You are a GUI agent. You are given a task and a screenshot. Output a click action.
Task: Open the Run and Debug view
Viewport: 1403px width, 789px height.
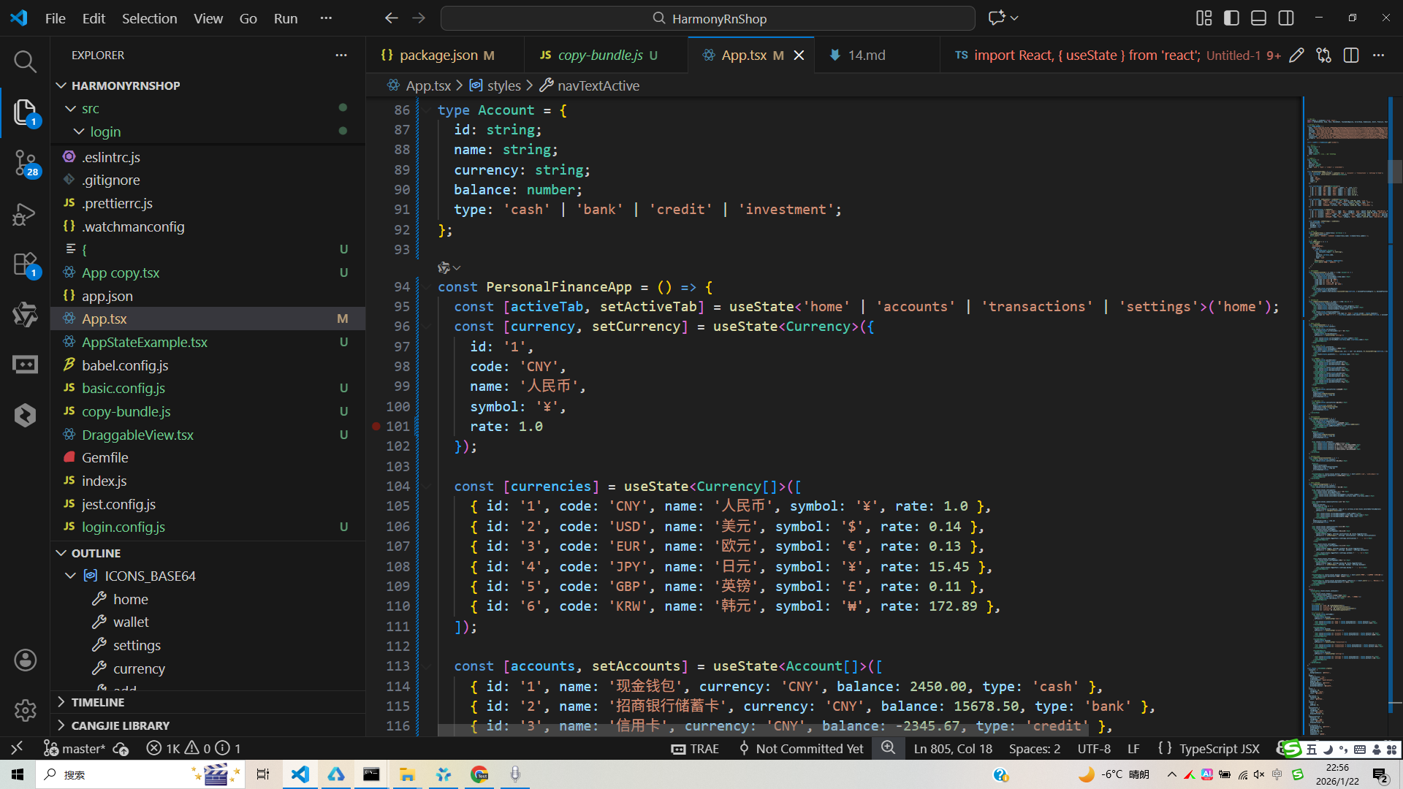coord(25,214)
